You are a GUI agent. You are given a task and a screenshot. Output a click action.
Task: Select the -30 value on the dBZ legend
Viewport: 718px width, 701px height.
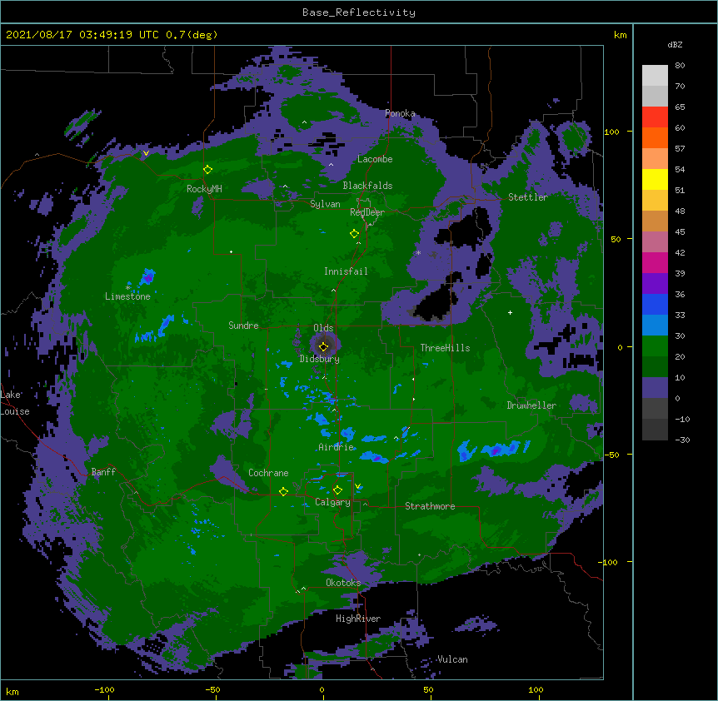coord(682,440)
